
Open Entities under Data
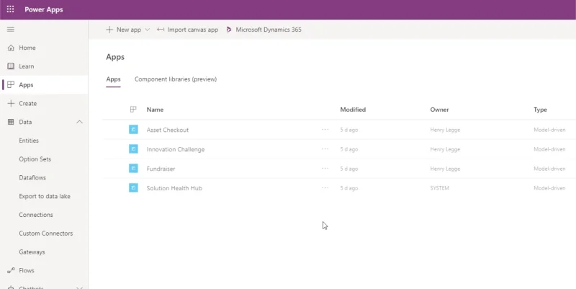point(29,141)
